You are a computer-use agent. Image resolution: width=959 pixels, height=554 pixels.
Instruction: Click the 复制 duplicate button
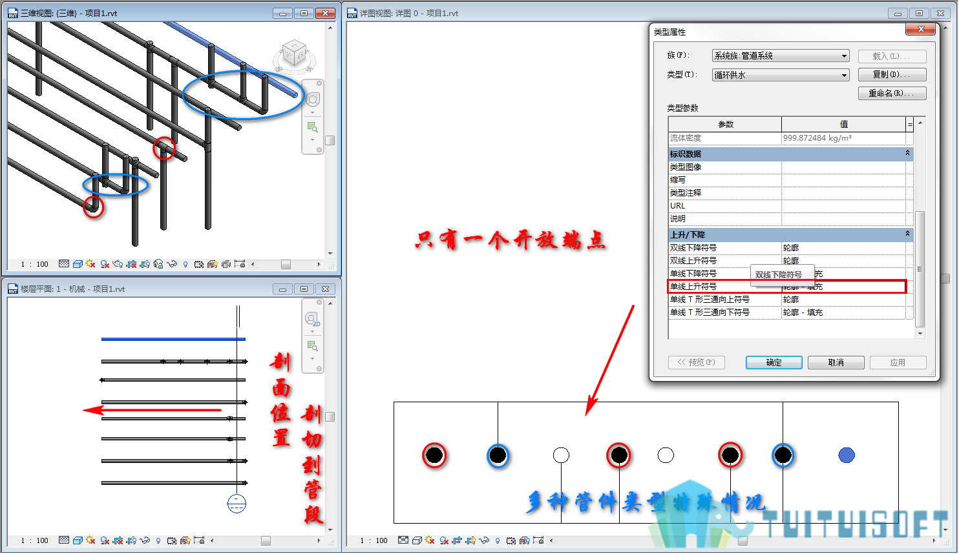pos(892,75)
